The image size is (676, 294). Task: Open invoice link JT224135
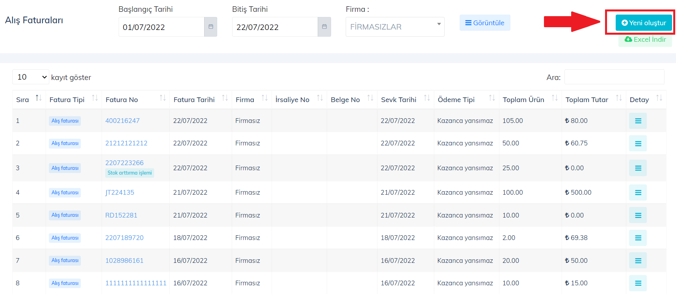click(x=119, y=192)
